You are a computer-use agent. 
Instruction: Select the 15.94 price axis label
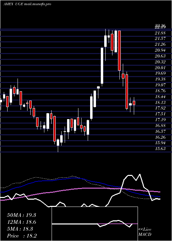coord(160,143)
